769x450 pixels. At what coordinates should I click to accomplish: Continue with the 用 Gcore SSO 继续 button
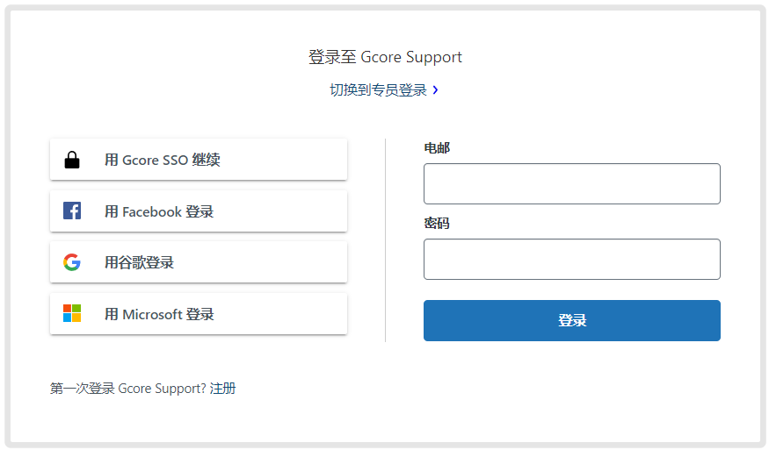coord(199,160)
